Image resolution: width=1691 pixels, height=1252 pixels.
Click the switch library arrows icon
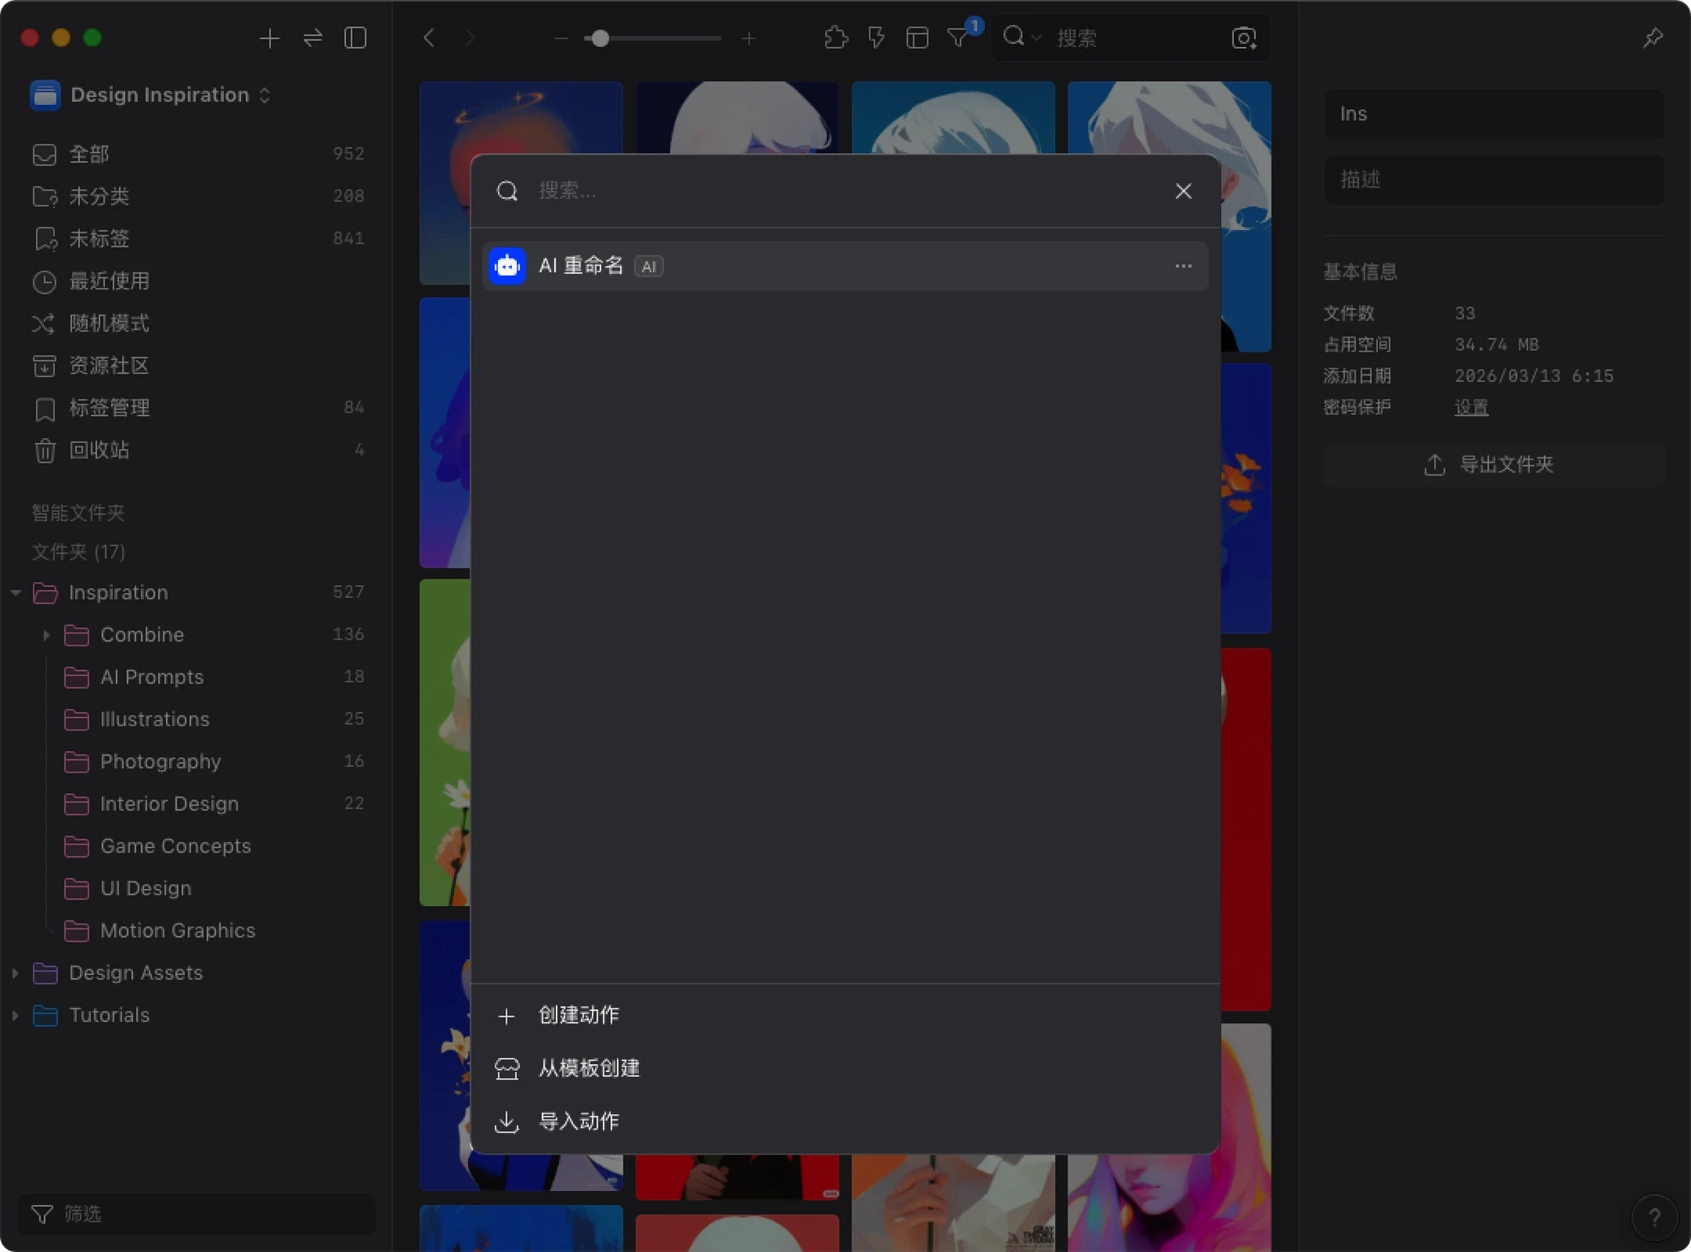[x=312, y=38]
